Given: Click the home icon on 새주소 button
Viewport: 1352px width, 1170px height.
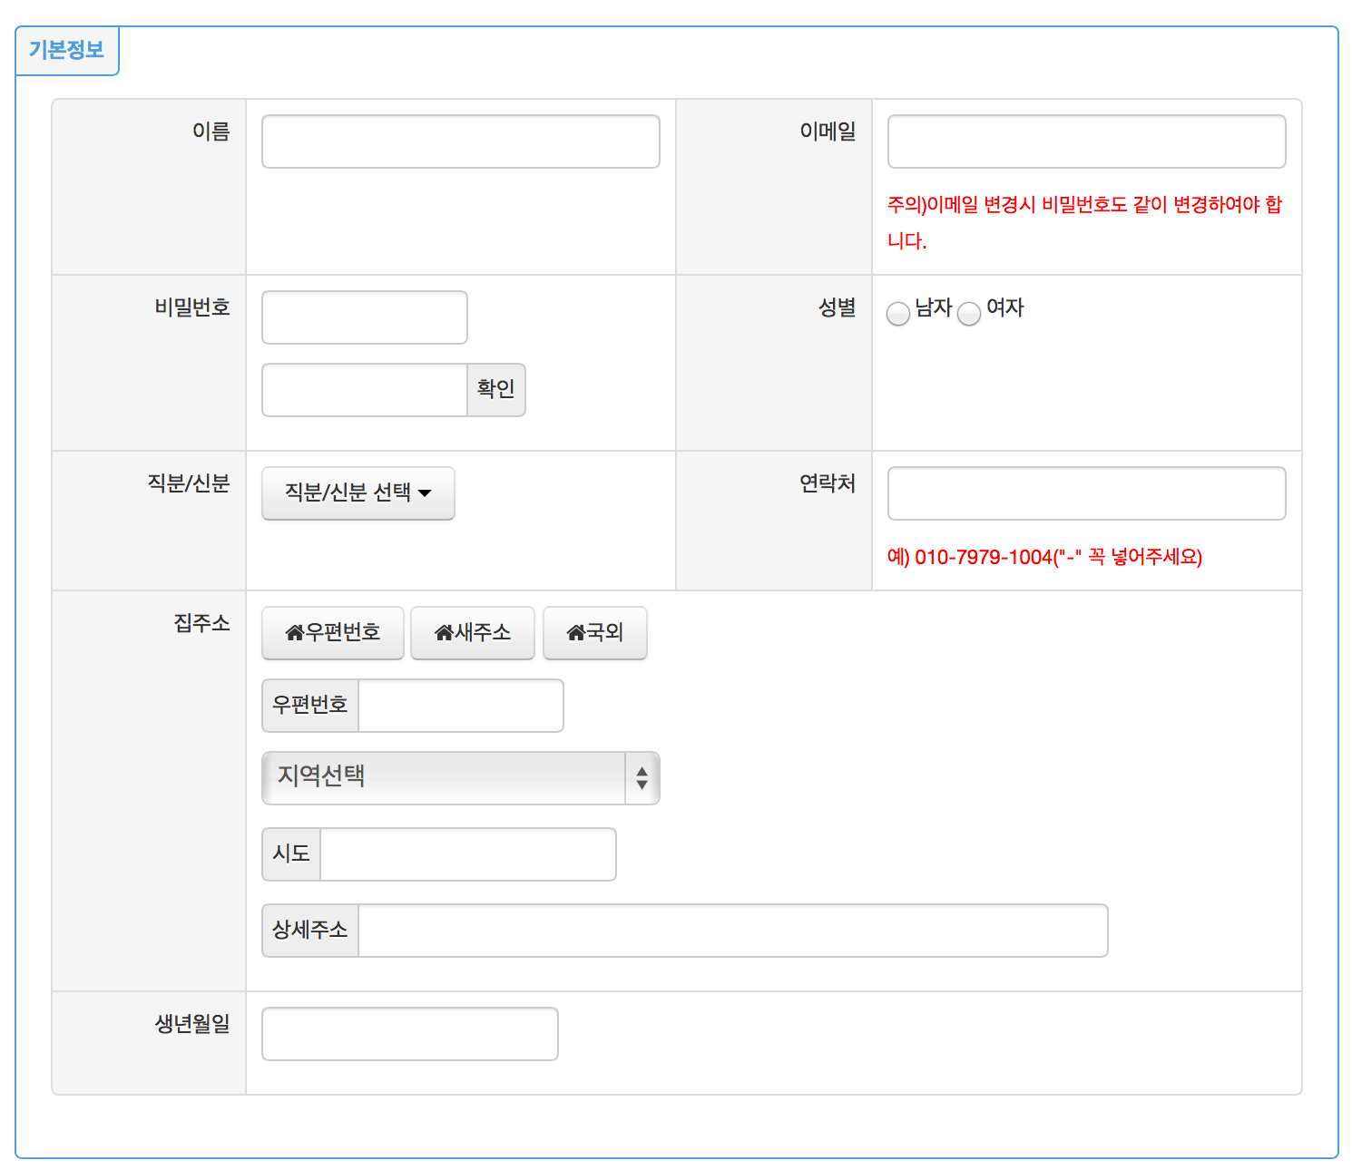Looking at the screenshot, I should [444, 633].
